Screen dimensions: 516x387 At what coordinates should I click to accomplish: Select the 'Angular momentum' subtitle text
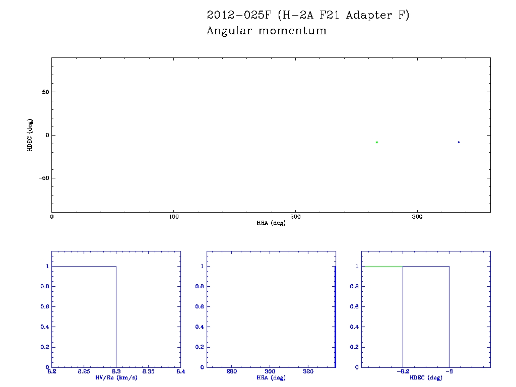[267, 31]
